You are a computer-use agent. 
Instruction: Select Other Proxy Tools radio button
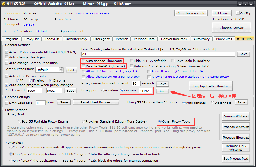[x=160, y=121]
